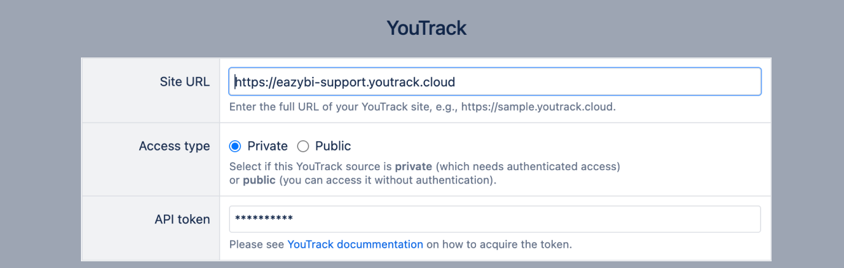Click the sample.youtrack.cloud example URL text
The height and width of the screenshot is (268, 844).
click(x=537, y=107)
